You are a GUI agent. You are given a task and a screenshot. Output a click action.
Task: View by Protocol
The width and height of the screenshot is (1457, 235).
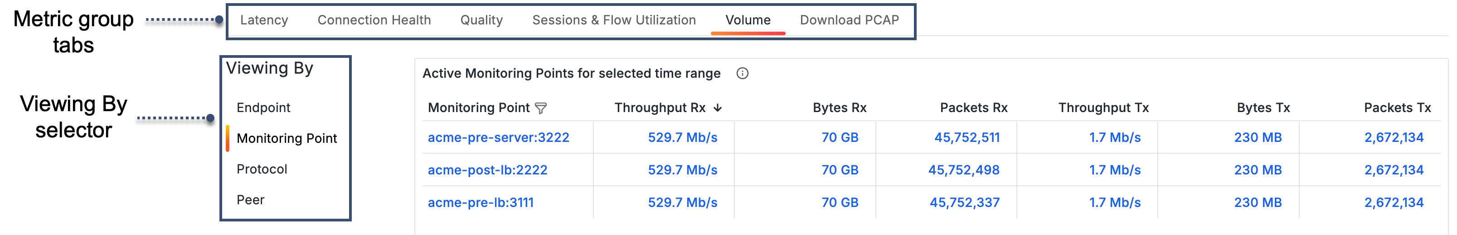coord(262,169)
